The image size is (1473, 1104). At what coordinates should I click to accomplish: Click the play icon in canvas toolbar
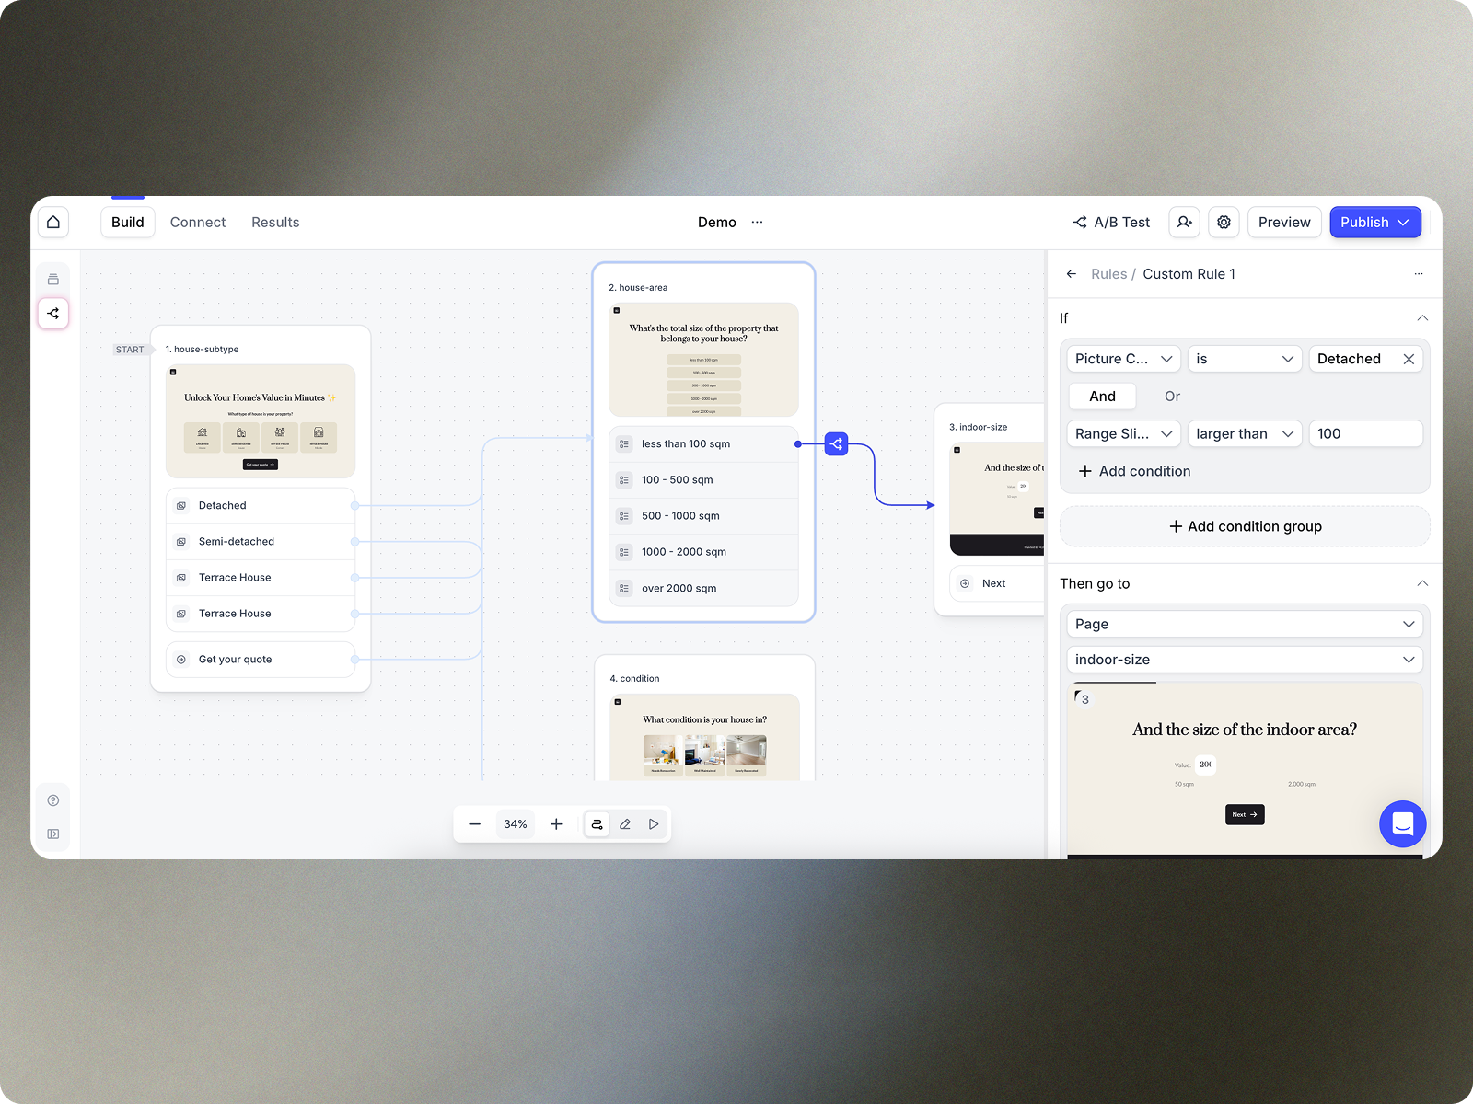(654, 824)
